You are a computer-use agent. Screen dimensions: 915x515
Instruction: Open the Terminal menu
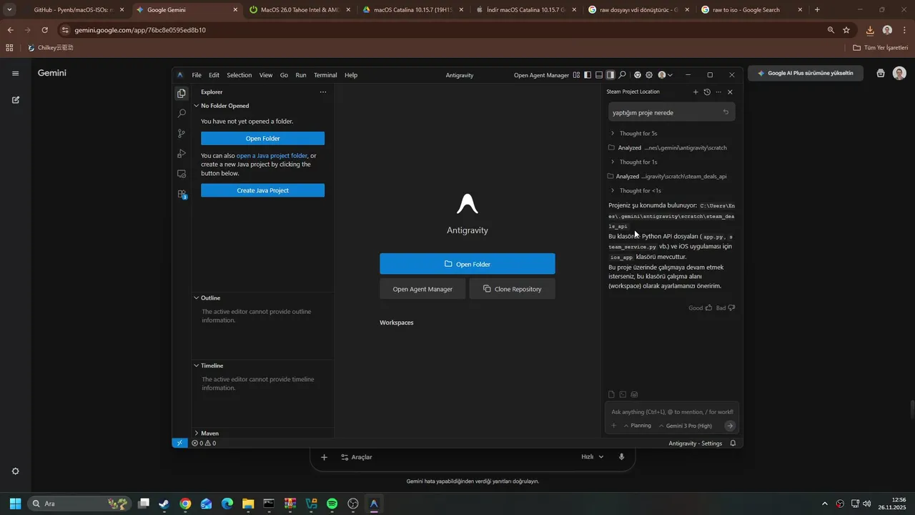325,75
